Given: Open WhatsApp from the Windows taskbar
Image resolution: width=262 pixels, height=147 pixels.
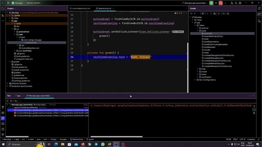Looking at the screenshot, I should point(103,144).
